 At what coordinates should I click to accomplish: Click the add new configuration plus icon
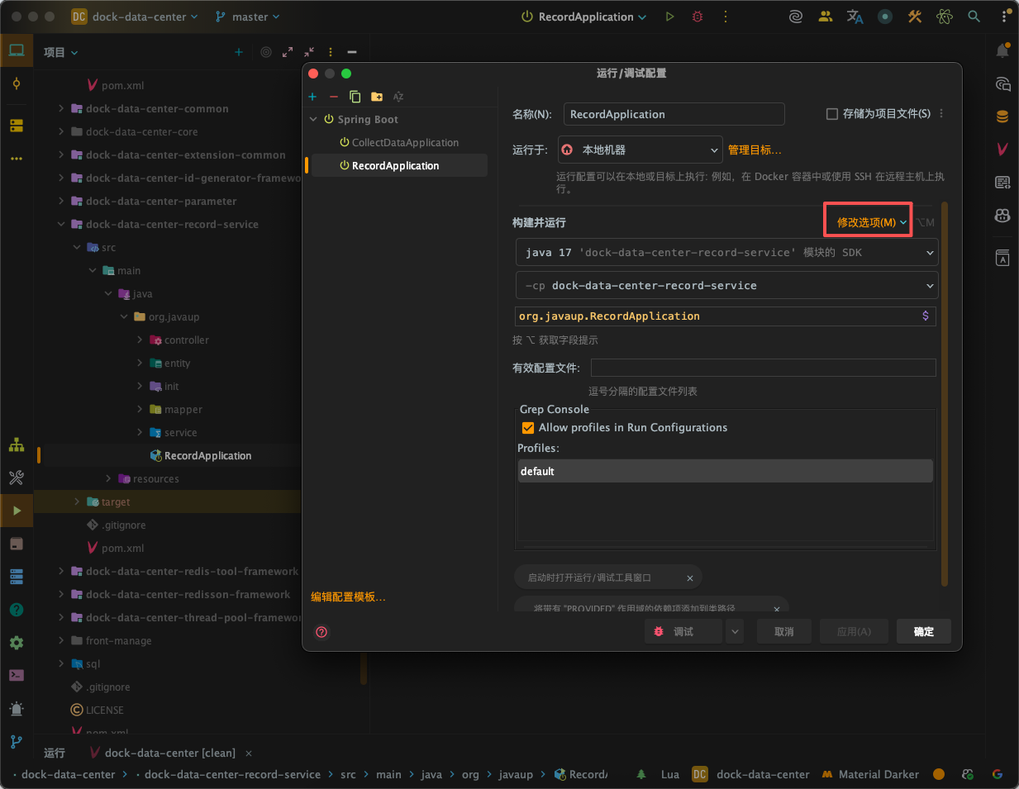[312, 97]
